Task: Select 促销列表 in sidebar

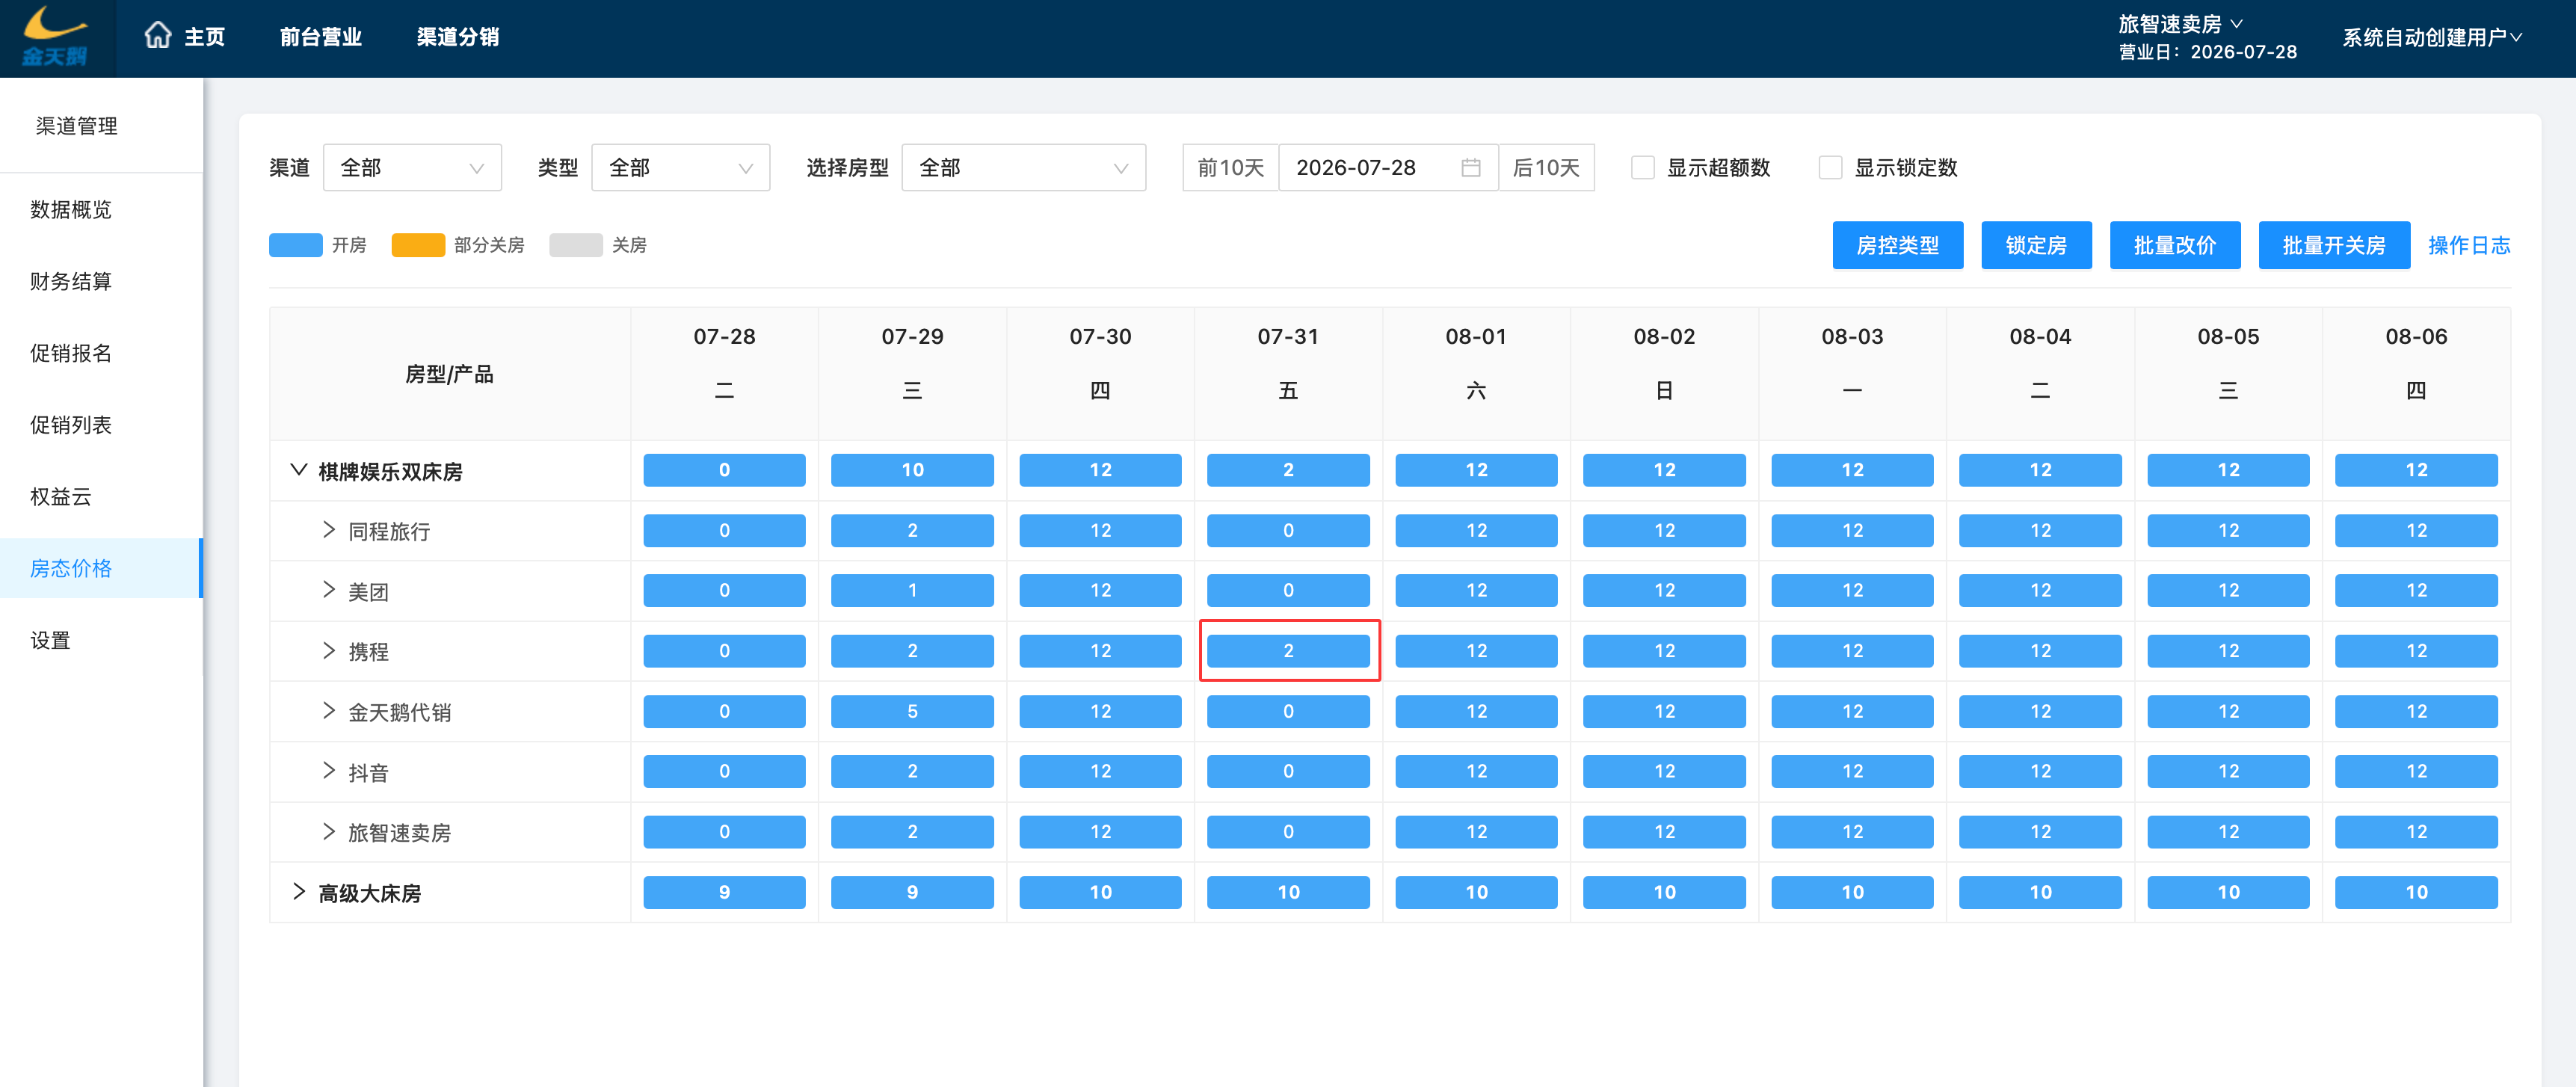Action: click(x=70, y=425)
